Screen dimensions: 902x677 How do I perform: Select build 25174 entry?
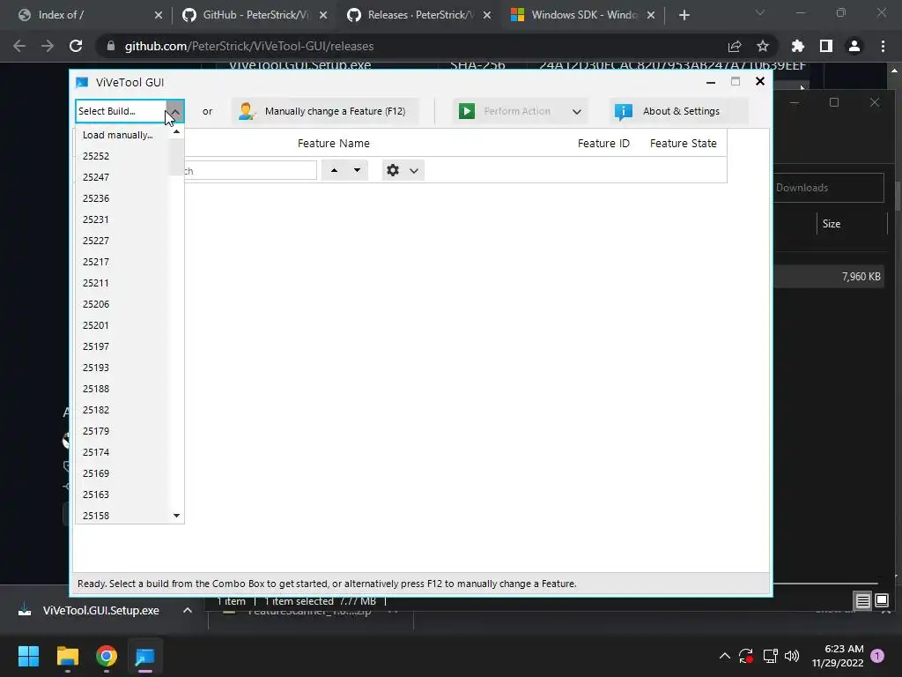click(x=122, y=452)
